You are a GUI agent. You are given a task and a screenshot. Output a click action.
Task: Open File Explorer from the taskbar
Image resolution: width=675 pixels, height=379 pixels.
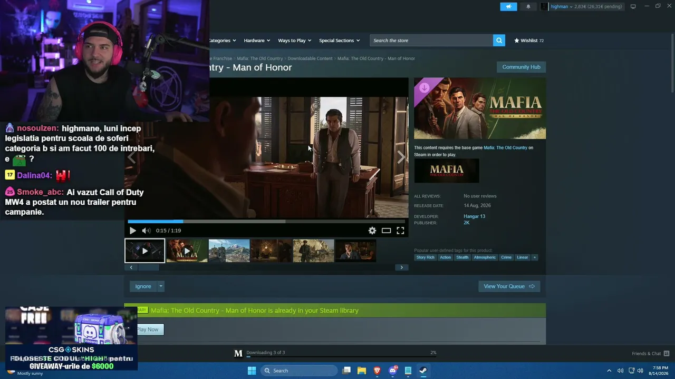[362, 371]
